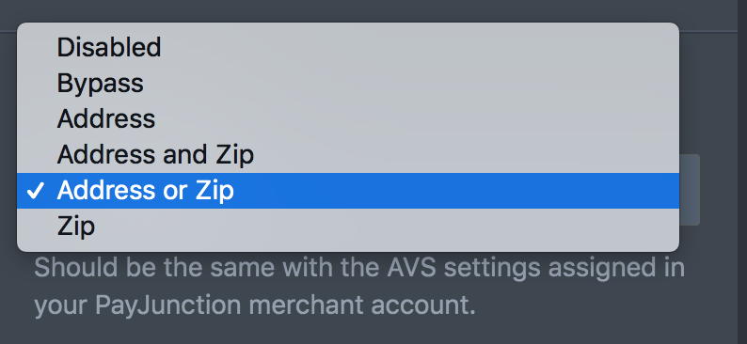Set AVS to match Address only
Screen dimensions: 747x344
point(348,119)
